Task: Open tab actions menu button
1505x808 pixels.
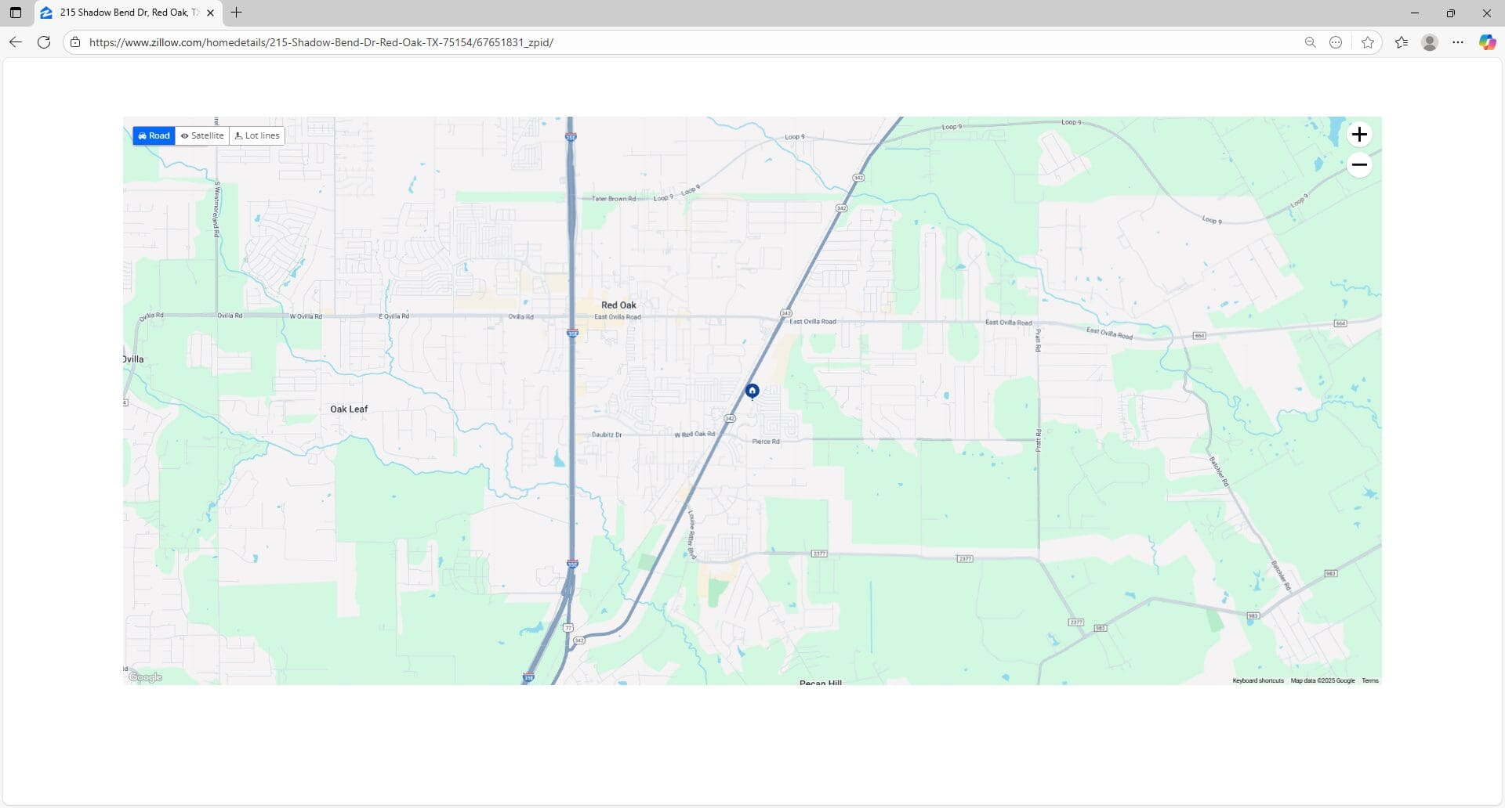Action: [16, 13]
